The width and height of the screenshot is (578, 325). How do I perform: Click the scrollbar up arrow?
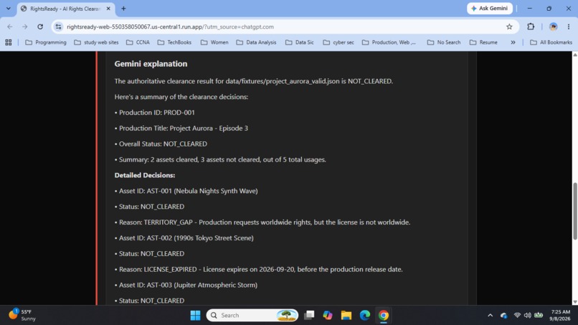(574, 55)
